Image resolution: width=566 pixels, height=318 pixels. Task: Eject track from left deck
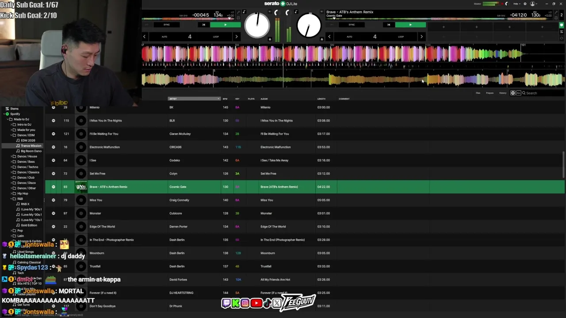[270, 39]
